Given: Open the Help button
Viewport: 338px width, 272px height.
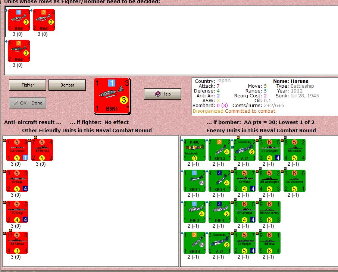Looking at the screenshot, I should coord(163,94).
